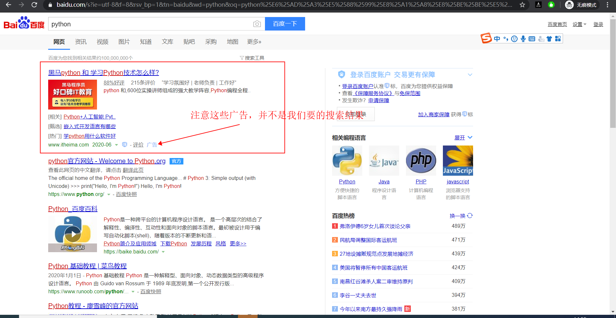616x318 pixels.
Task: Click the 登录 link
Action: tap(598, 24)
